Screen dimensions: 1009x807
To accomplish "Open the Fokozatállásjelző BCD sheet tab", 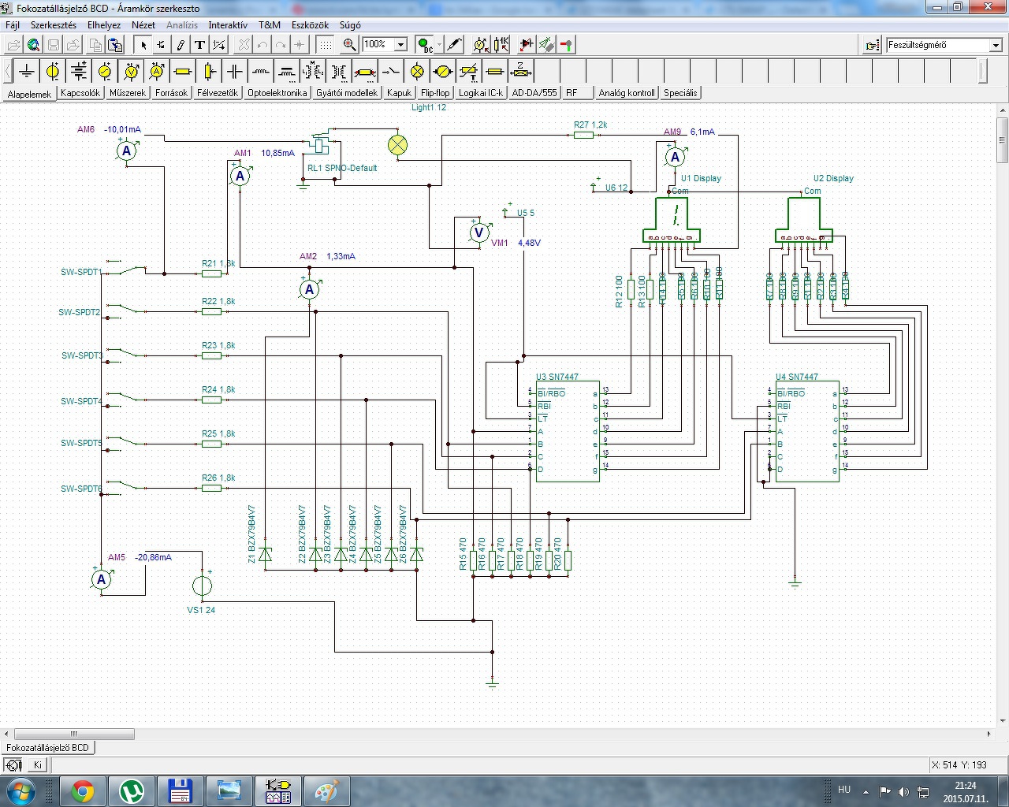I will click(x=48, y=747).
